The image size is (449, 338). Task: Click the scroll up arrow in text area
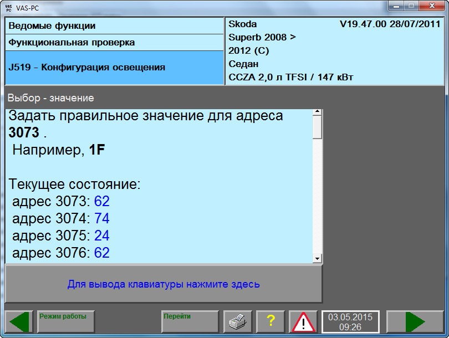tap(317, 112)
